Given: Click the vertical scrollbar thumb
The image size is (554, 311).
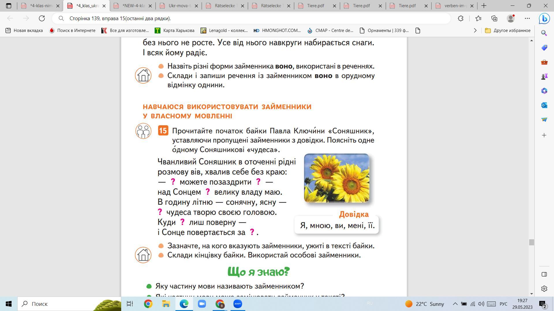Looking at the screenshot, I should point(531,242).
